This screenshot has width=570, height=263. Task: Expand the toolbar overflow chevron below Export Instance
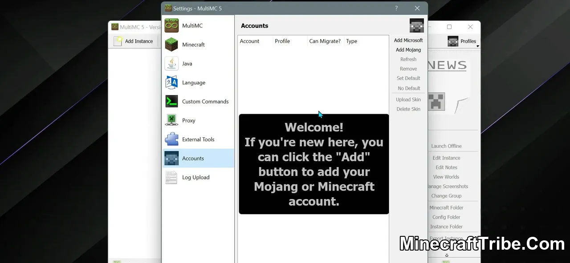[x=447, y=255]
